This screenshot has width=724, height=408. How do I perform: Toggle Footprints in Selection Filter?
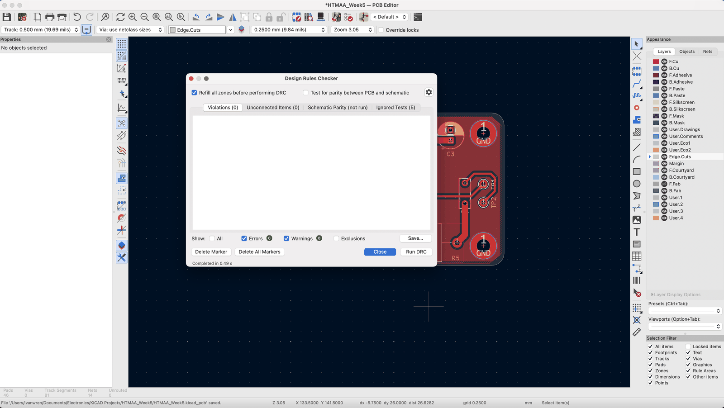click(x=650, y=353)
